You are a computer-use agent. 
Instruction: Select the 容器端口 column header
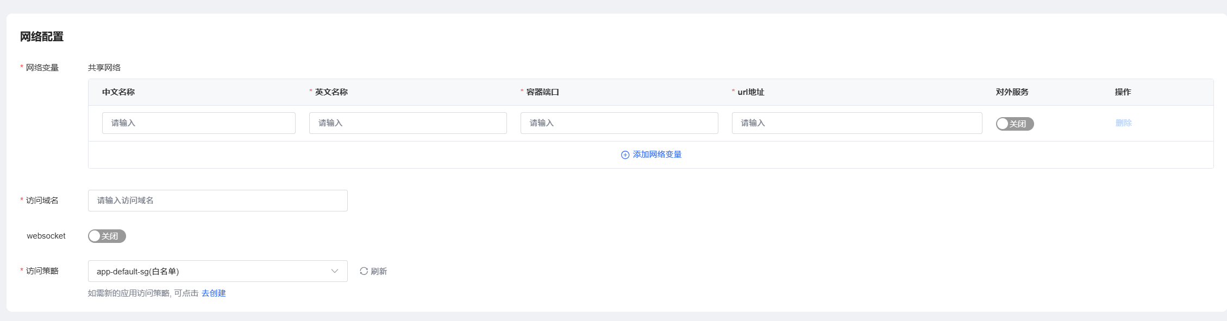point(542,92)
